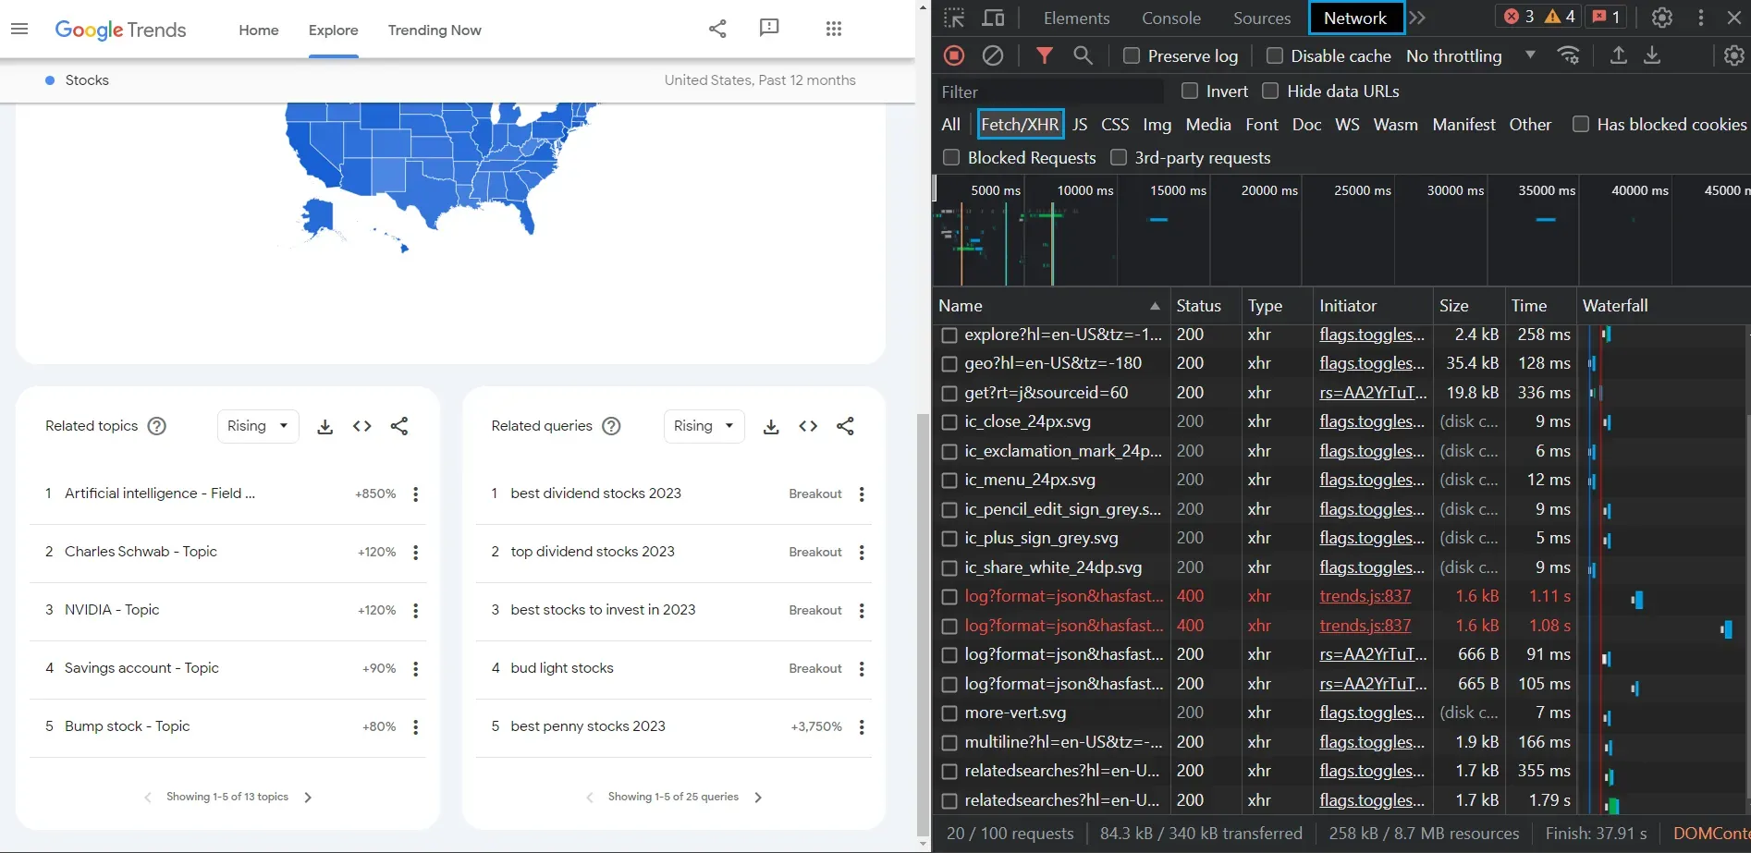Open the network search panel
This screenshot has width=1751, height=853.
[1083, 55]
